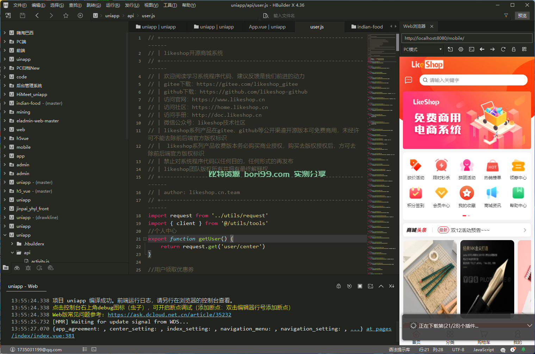Reload the Web browser page
The height and width of the screenshot is (354, 535).
pyautogui.click(x=503, y=49)
